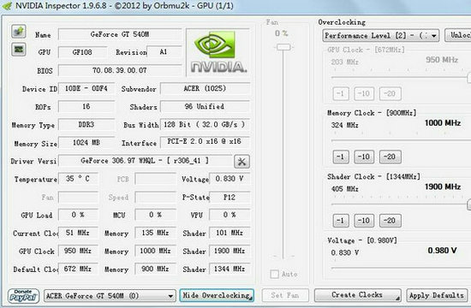This screenshot has width=471, height=308.
Task: Click the Shader Clock slider handle
Action: [x=469, y=204]
